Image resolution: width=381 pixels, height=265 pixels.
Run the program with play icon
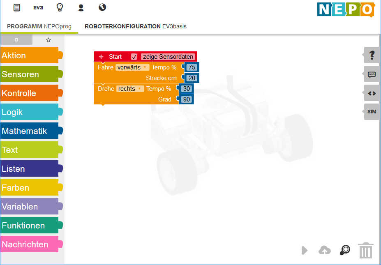click(x=305, y=251)
